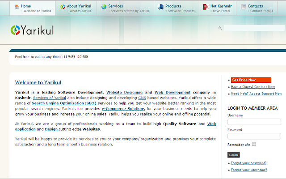Viewport: 286px width, 179px height.
Task: Click the Contacts newspaper icon
Action: [x=243, y=7]
